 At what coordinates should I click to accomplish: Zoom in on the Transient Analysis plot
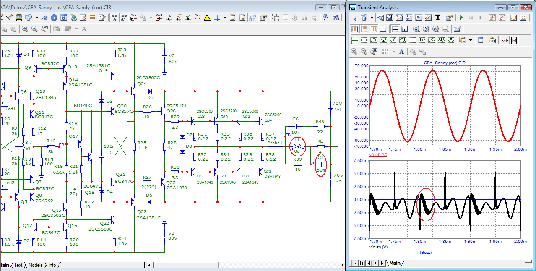(354, 52)
